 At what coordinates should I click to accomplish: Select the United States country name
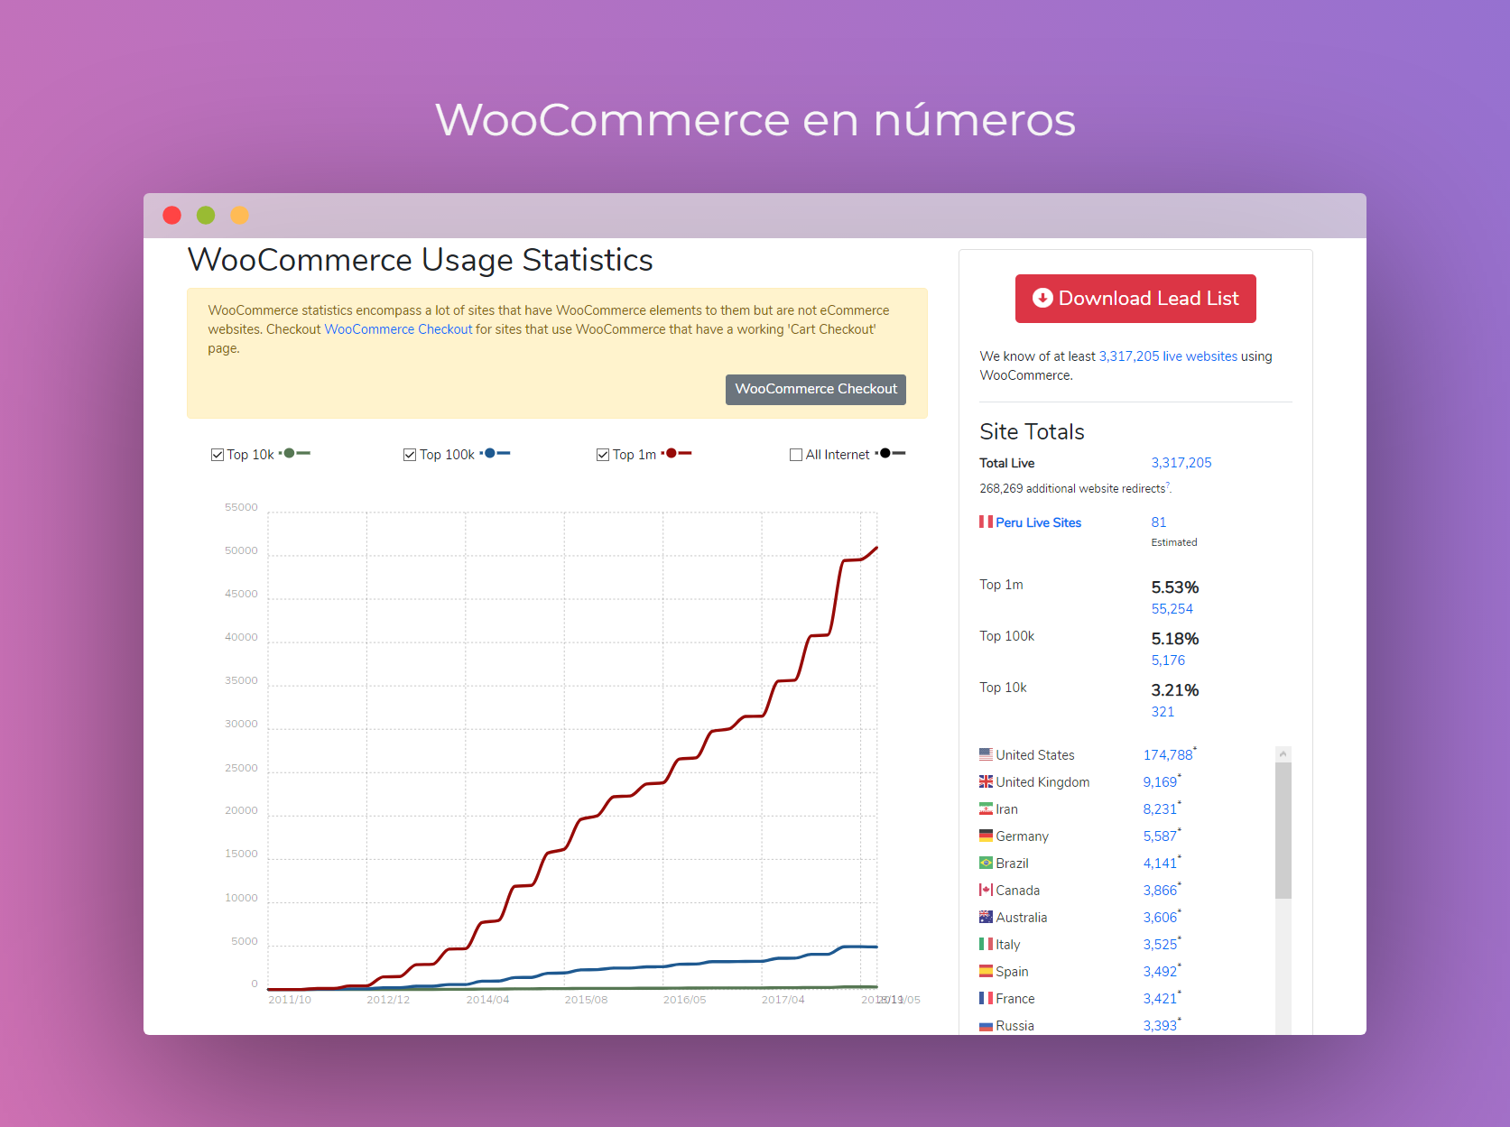coord(1035,755)
